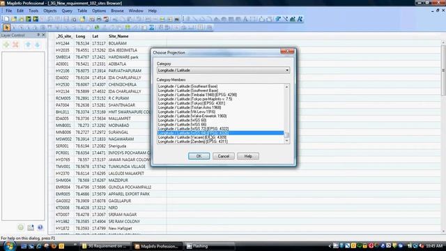Click the Text Style toolbar icon

(300, 19)
